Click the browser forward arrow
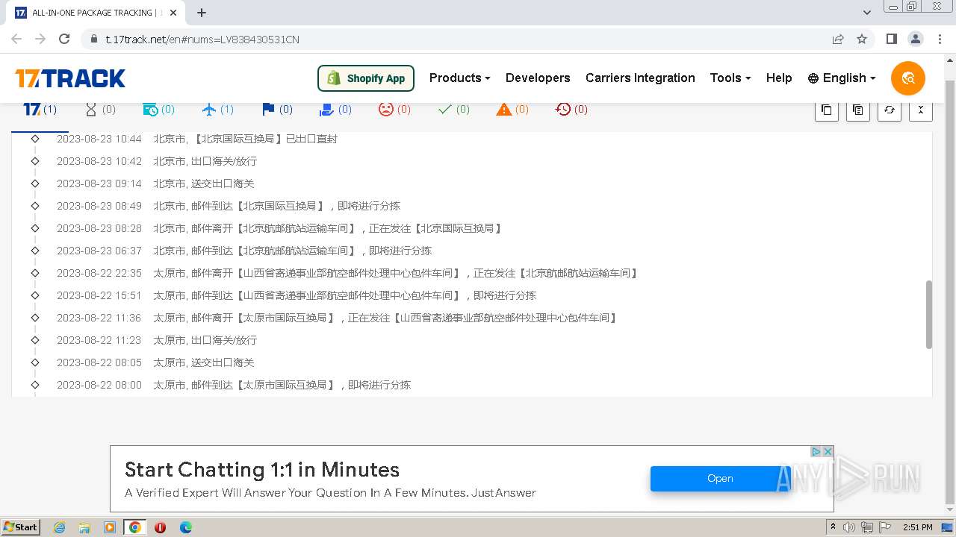This screenshot has height=537, width=956. tap(40, 39)
